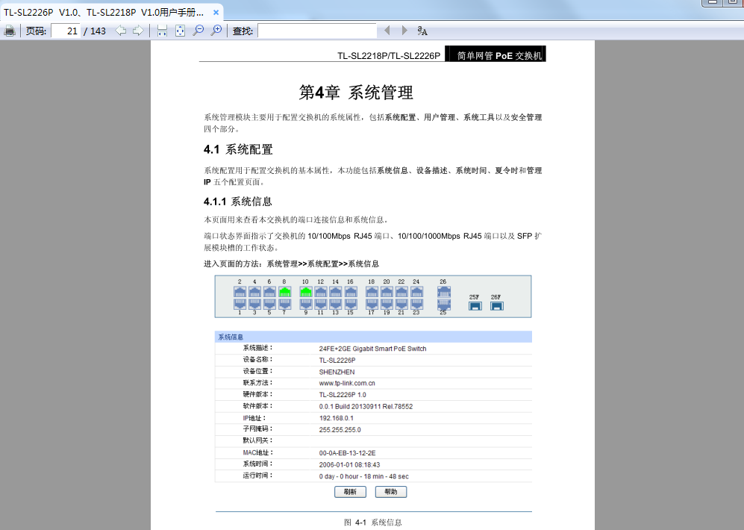Click figure caption 图 4-1 系统信息
This screenshot has width=744, height=530.
373,522
